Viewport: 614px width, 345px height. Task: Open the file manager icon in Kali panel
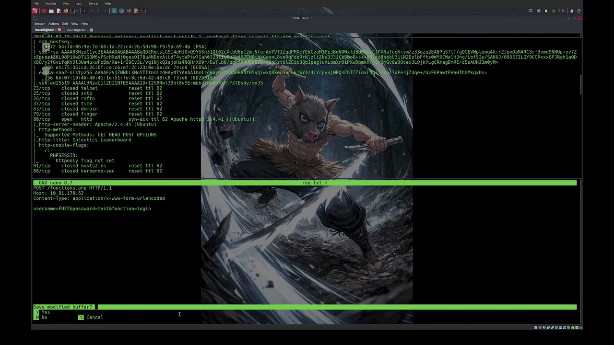(51, 11)
